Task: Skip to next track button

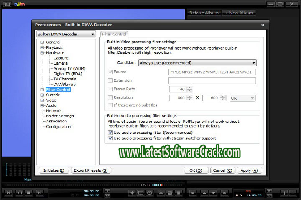Action: click(40, 192)
